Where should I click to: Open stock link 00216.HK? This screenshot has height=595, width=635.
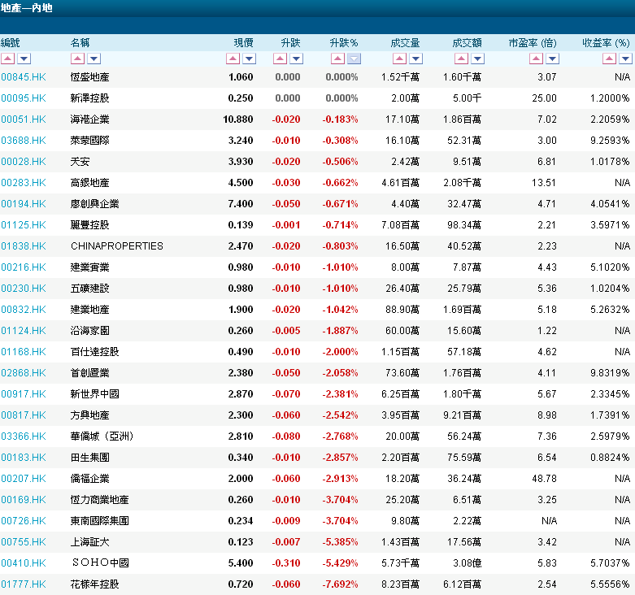click(x=24, y=267)
